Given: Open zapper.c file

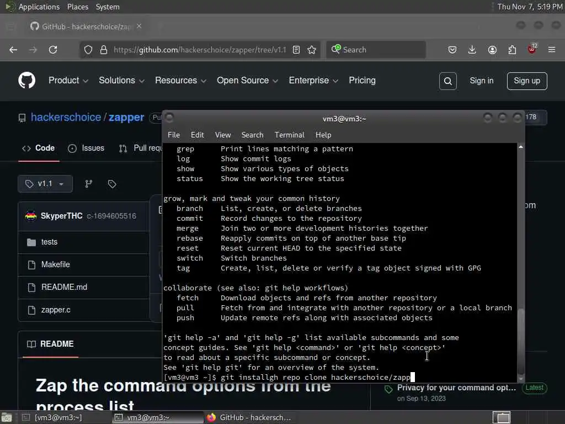Looking at the screenshot, I should 56,310.
